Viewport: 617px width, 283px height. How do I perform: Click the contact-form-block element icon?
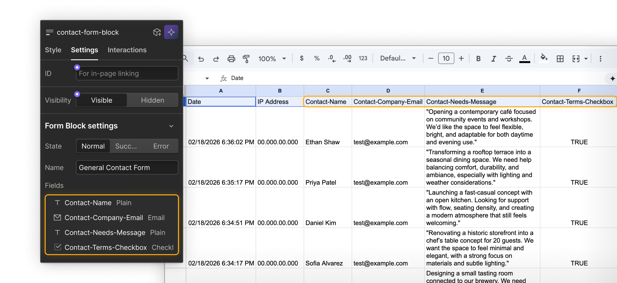(x=49, y=32)
